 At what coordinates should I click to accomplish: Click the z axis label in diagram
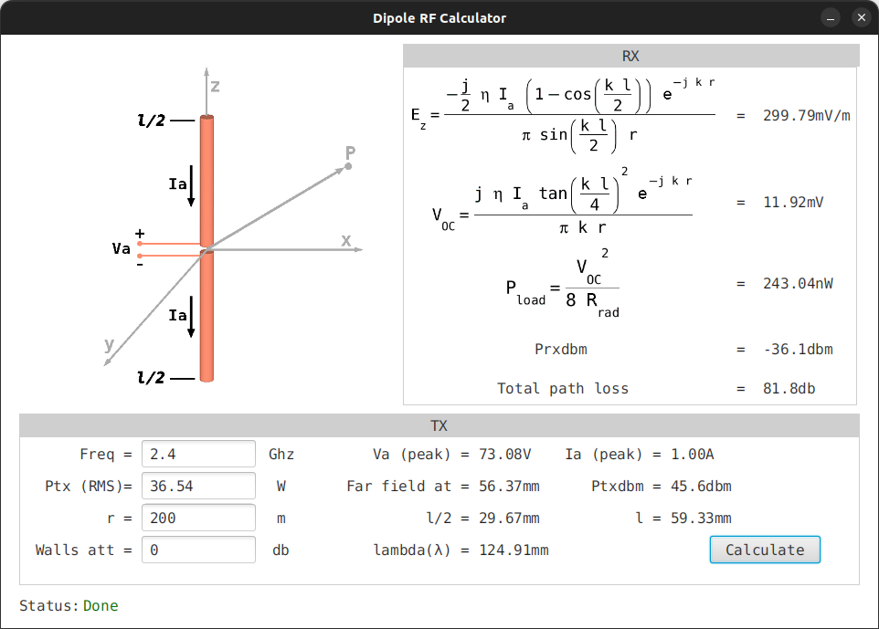215,86
